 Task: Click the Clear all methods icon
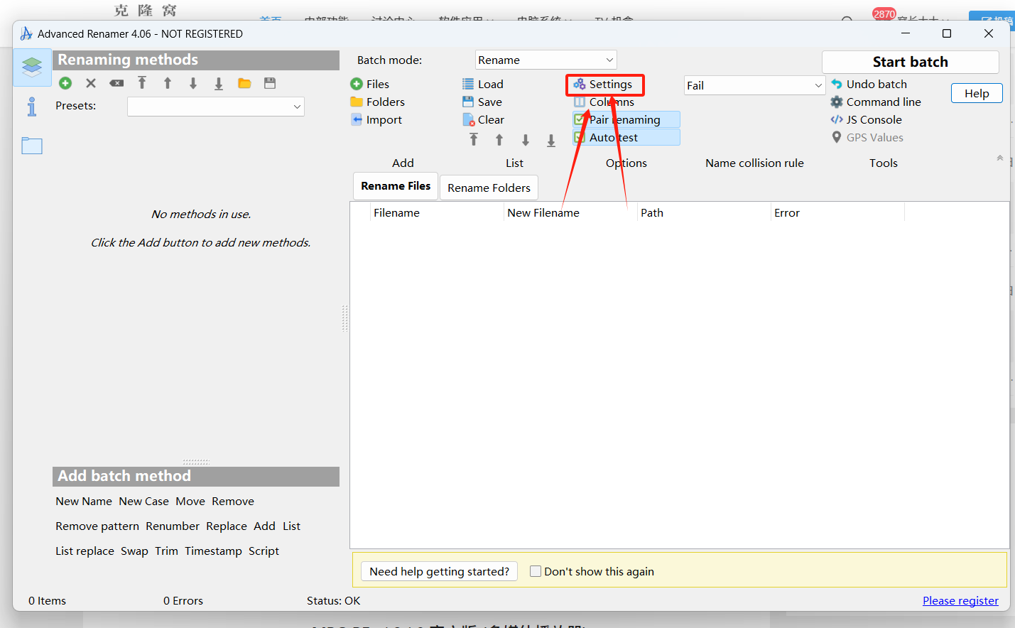pyautogui.click(x=116, y=83)
